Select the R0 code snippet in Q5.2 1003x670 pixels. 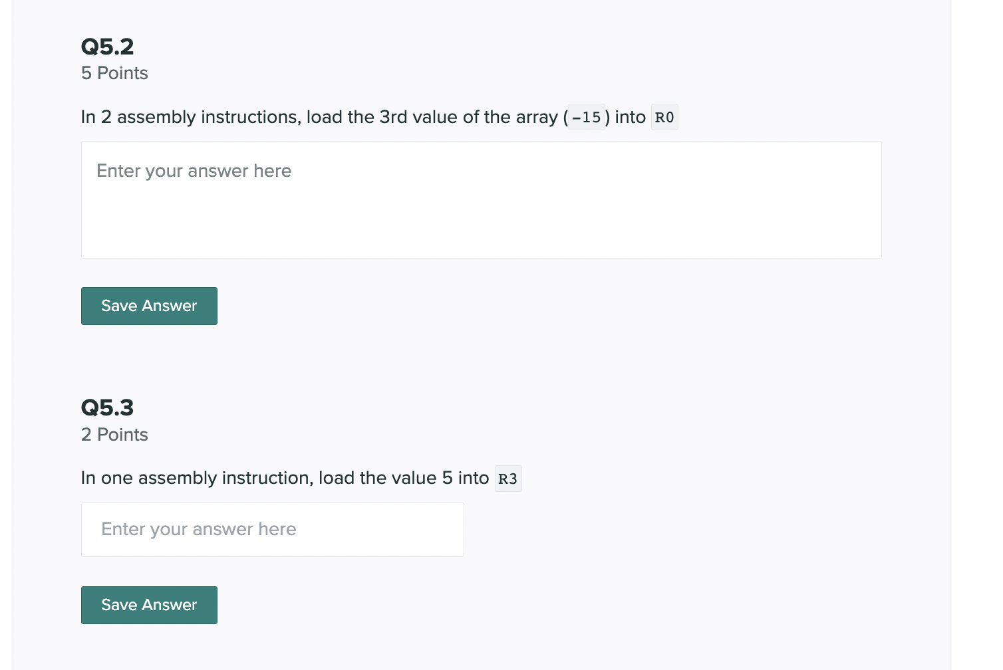pyautogui.click(x=664, y=117)
